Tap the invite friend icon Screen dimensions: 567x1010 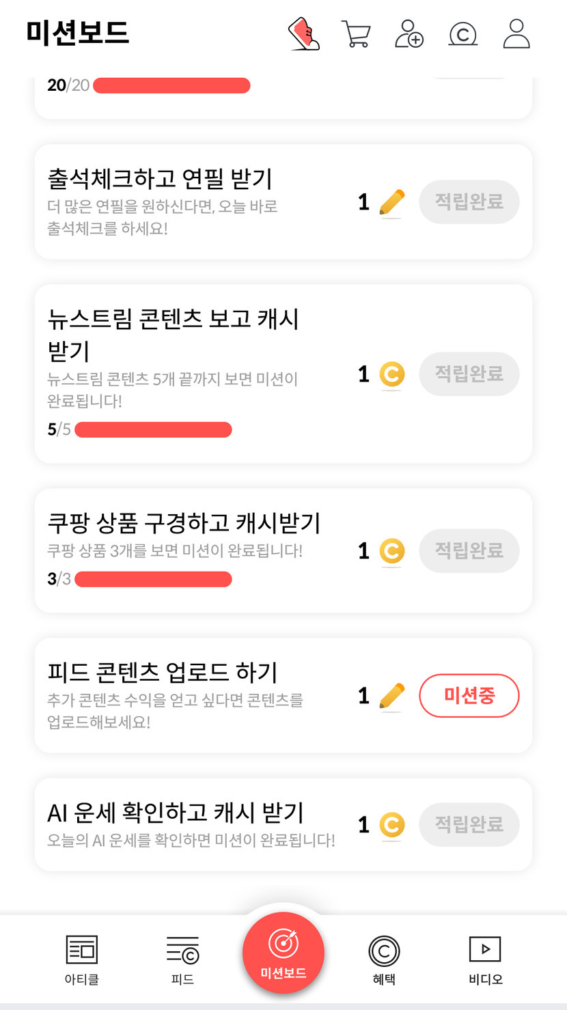tap(409, 33)
